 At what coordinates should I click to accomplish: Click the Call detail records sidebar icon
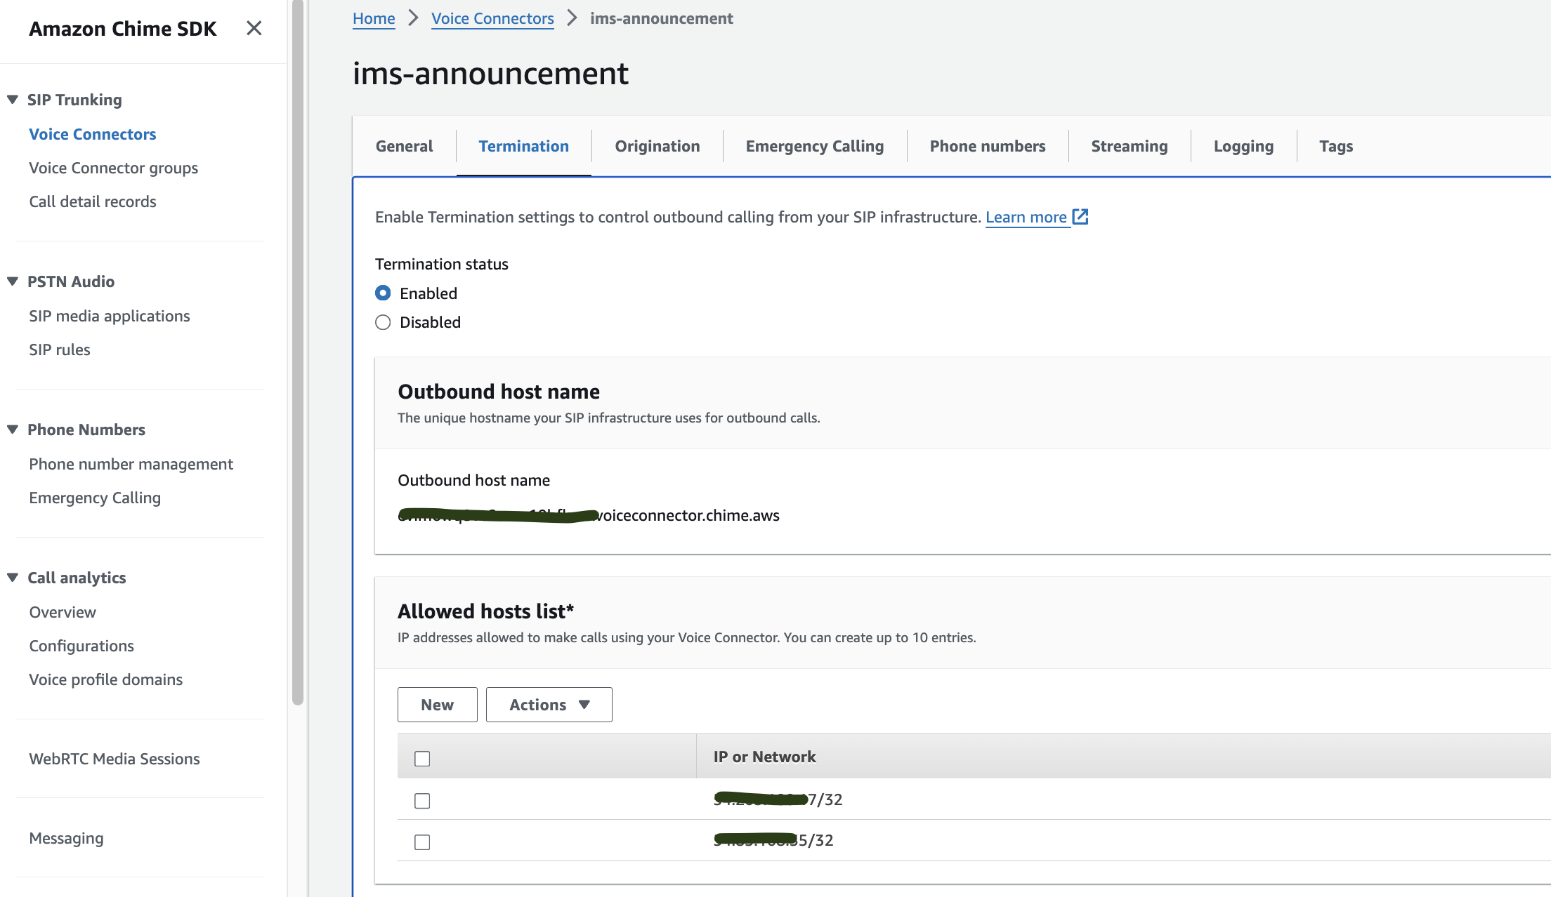(x=93, y=201)
